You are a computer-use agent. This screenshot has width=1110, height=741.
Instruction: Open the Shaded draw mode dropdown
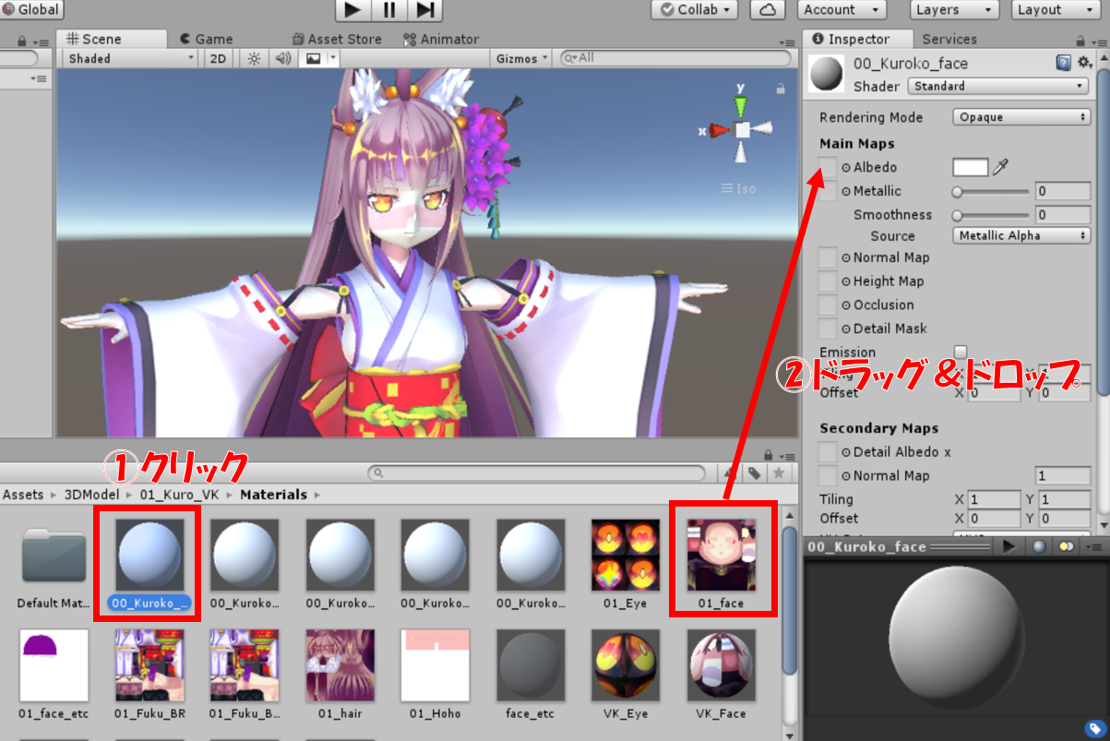(x=131, y=58)
